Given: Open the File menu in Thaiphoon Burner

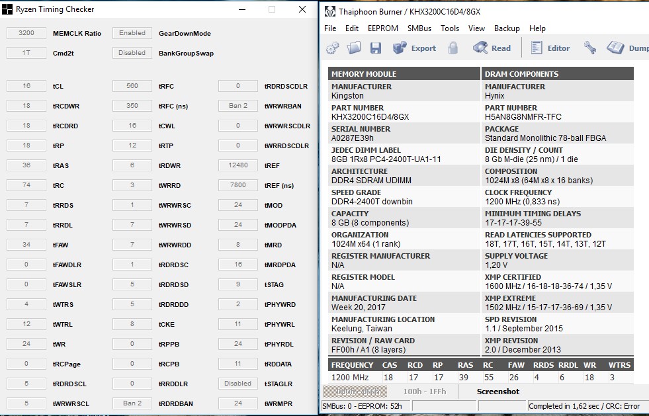Looking at the screenshot, I should pos(330,28).
